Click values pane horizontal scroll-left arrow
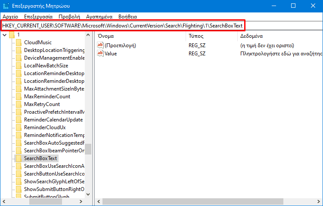The height and width of the screenshot is (206, 323). pyautogui.click(x=99, y=202)
